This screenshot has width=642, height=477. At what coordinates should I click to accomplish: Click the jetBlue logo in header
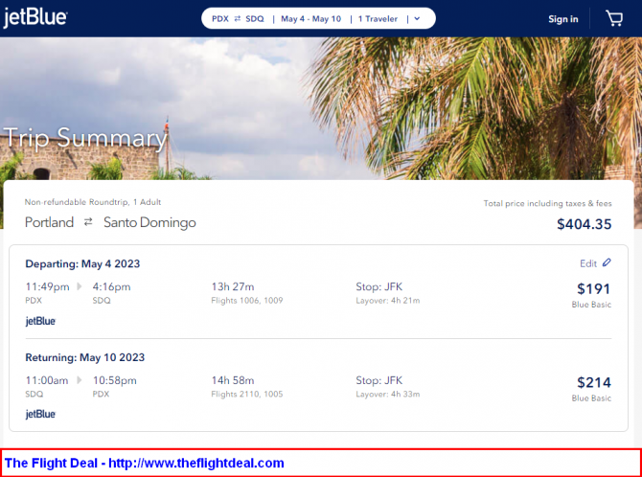pyautogui.click(x=35, y=18)
